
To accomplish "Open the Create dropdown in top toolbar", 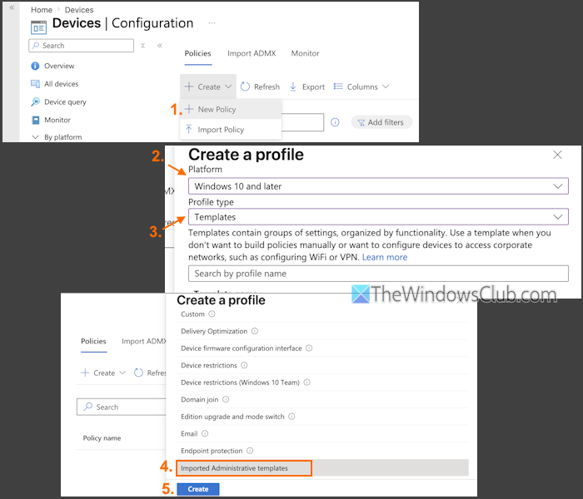I will 208,86.
